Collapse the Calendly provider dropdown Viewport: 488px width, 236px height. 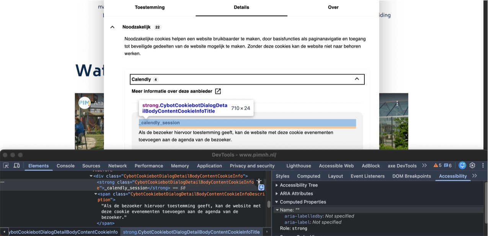(357, 79)
